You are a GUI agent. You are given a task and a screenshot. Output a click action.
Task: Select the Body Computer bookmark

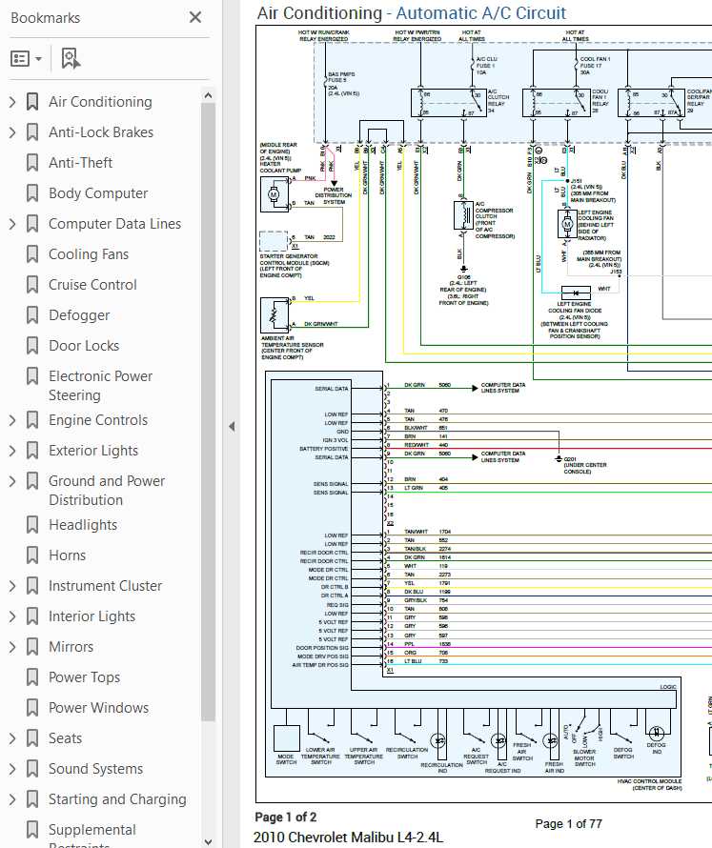point(98,193)
